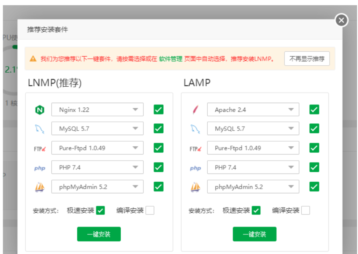
Task: Click 一键安装 button for LNMP
Action: pyautogui.click(x=99, y=234)
